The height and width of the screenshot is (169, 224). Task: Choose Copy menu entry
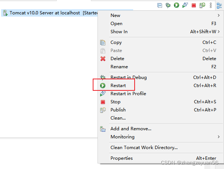point(160,42)
